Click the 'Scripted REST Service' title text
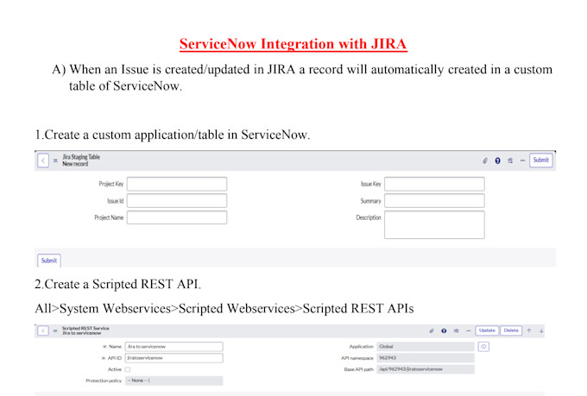587x396 pixels. click(85, 328)
